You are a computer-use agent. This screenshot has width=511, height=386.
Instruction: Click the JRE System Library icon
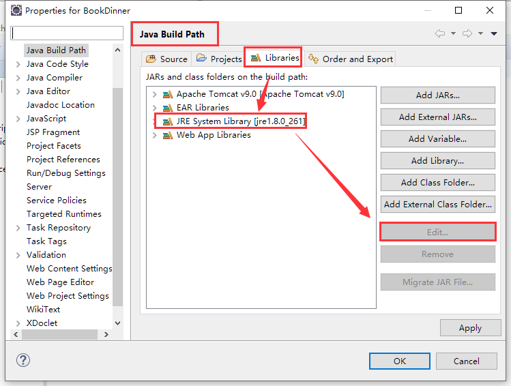click(168, 121)
